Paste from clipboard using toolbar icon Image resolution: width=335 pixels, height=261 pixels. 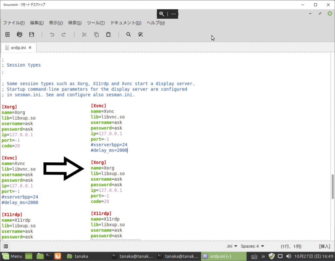(108, 34)
